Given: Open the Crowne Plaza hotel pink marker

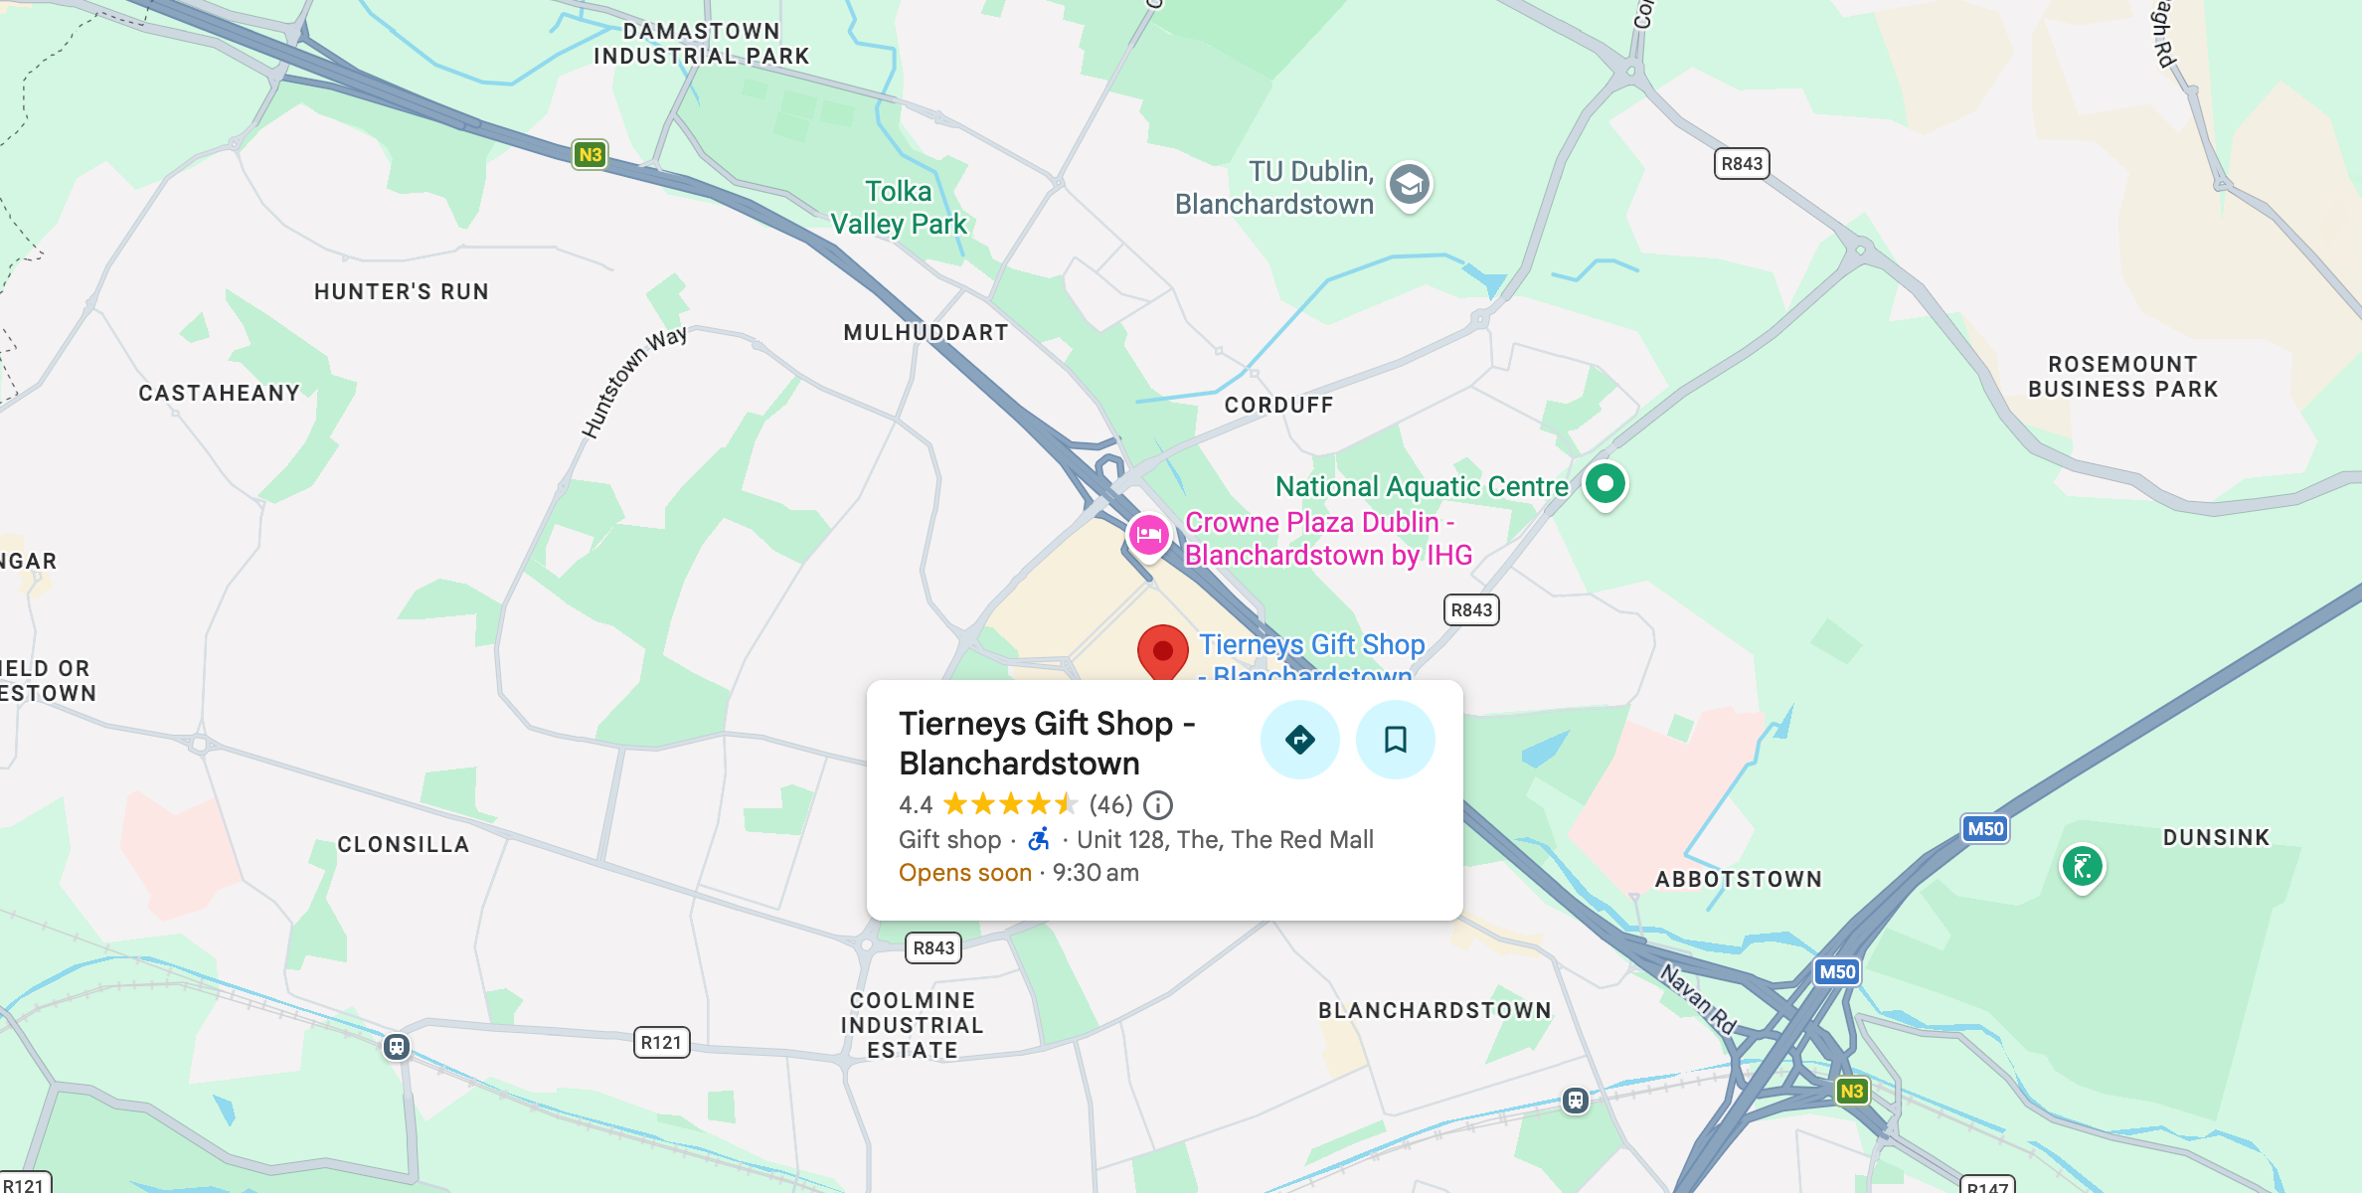Looking at the screenshot, I should click(1148, 537).
